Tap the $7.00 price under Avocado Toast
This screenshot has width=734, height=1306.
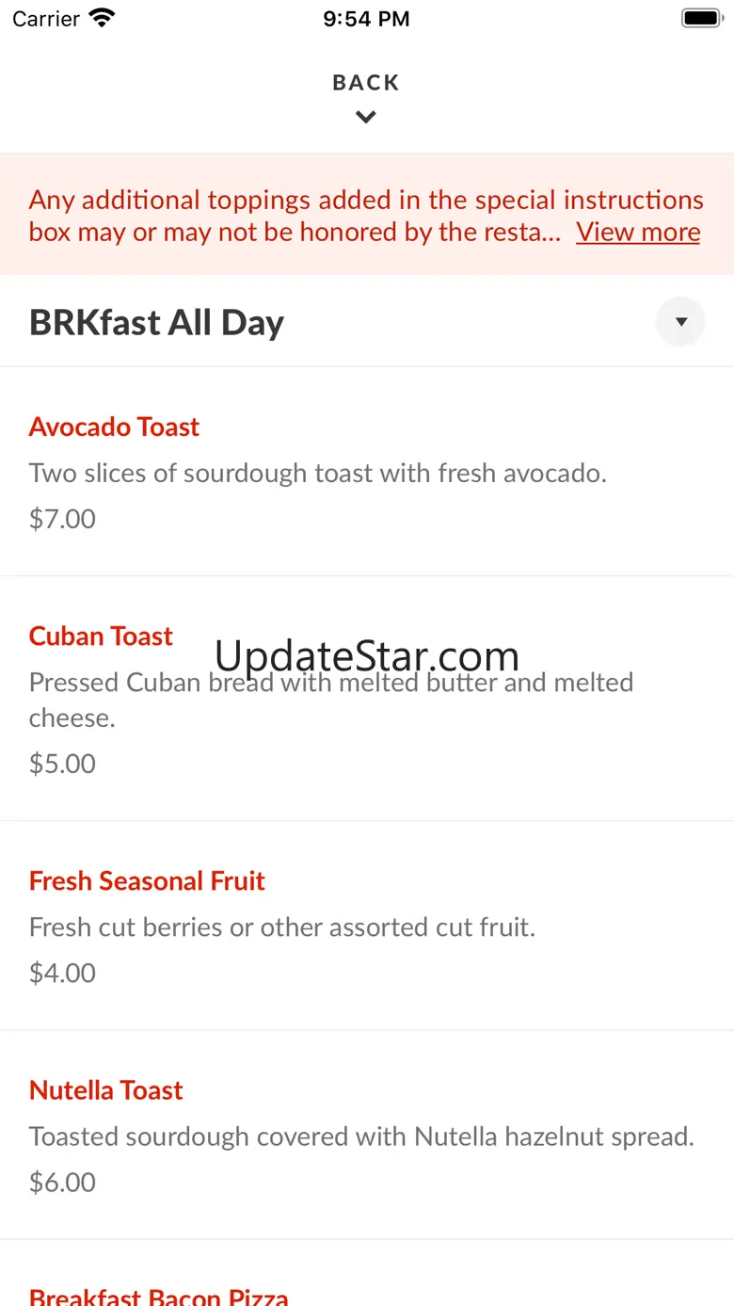[62, 519]
